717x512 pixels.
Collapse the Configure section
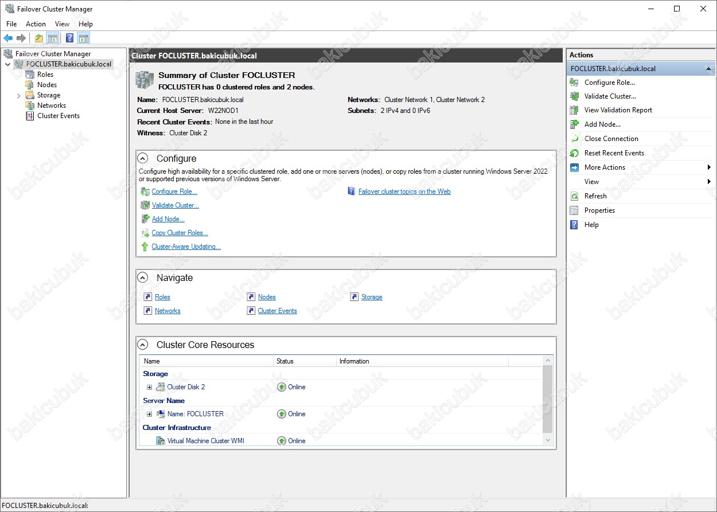[x=143, y=158]
